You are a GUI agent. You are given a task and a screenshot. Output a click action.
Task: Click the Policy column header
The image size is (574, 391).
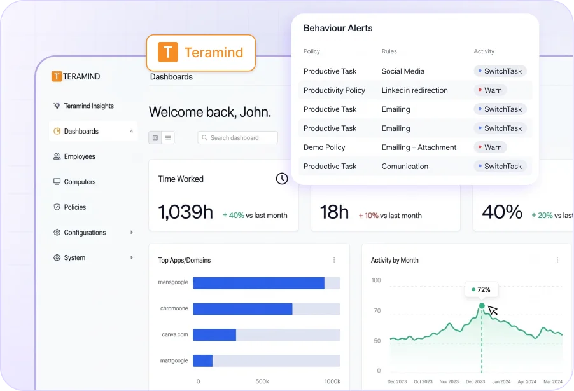312,51
